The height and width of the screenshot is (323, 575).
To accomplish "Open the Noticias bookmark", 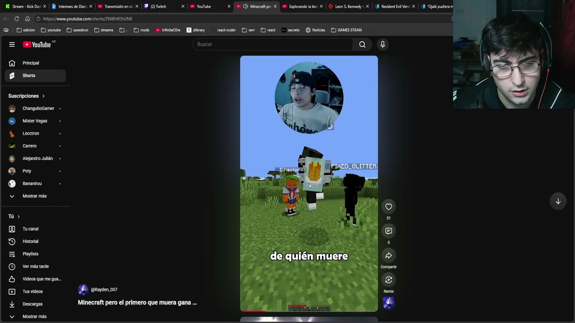I will [315, 30].
